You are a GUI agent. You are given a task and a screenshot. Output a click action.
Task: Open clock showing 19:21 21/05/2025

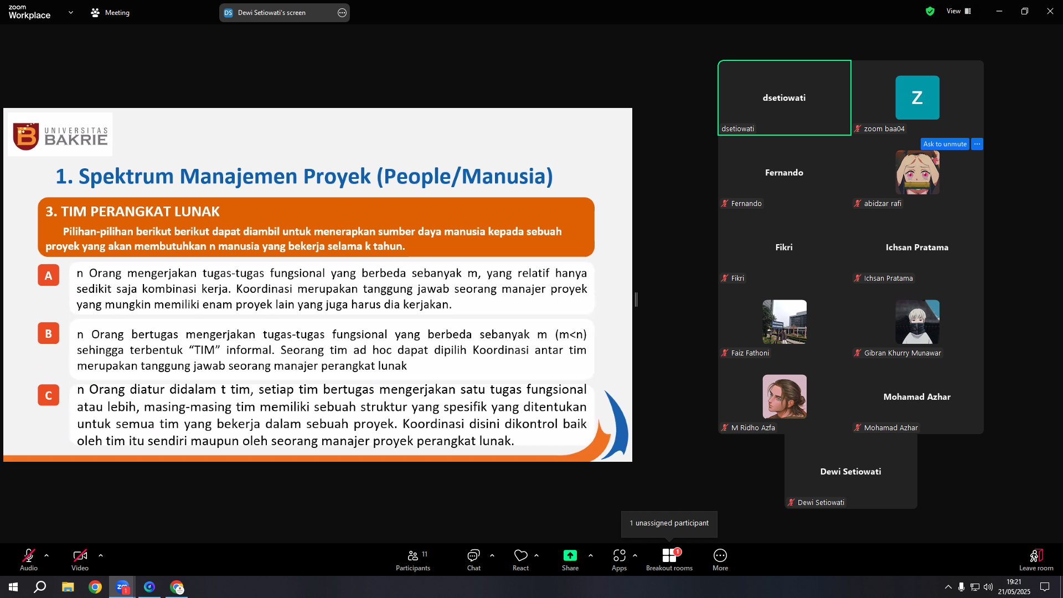click(1014, 587)
